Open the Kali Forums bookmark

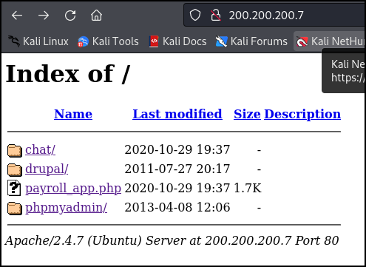click(x=251, y=41)
